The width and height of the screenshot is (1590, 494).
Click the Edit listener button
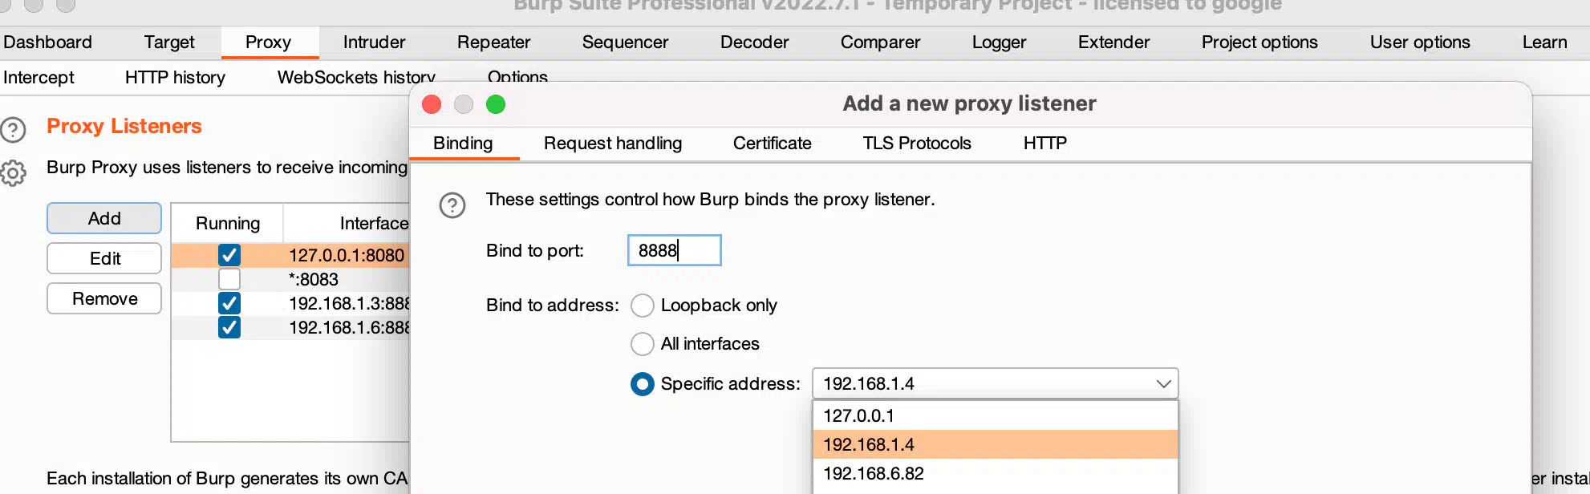(104, 258)
